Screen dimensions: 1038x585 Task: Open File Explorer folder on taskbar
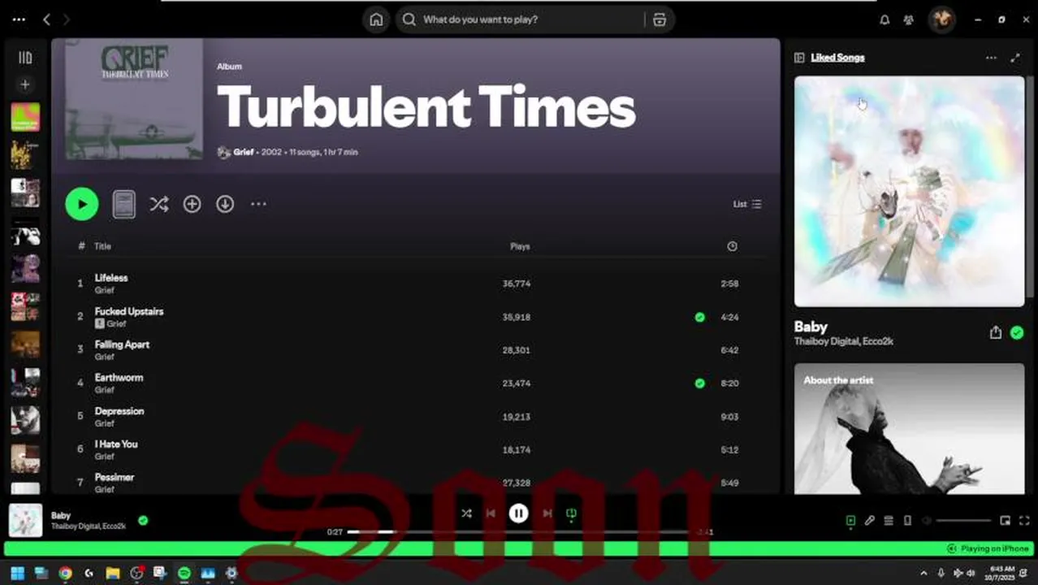tap(113, 574)
